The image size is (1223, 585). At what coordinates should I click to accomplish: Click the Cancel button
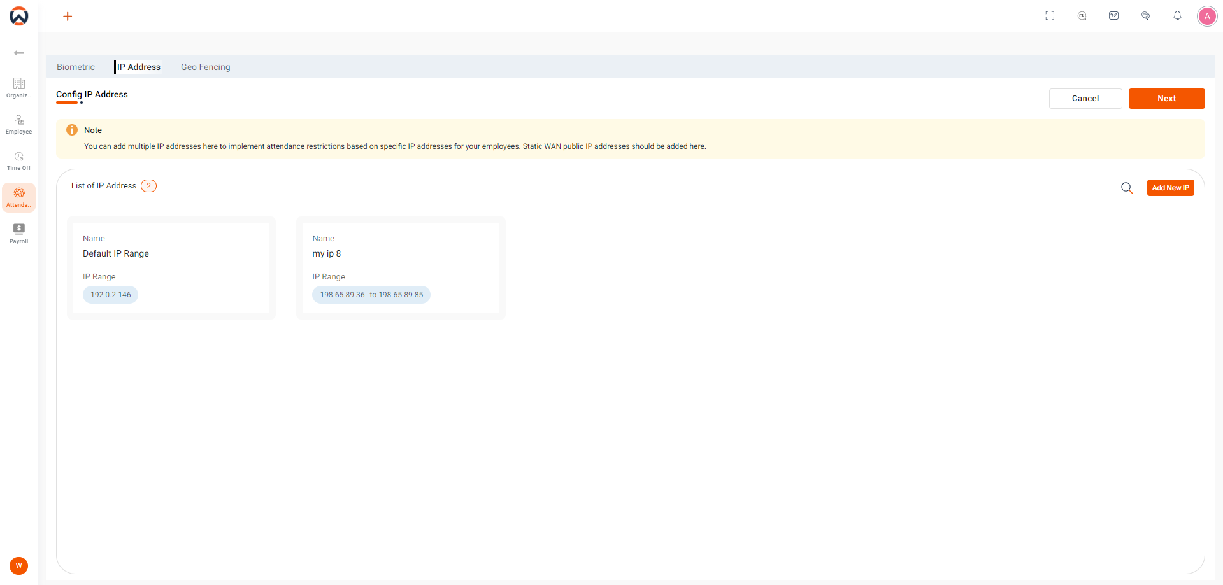point(1085,99)
